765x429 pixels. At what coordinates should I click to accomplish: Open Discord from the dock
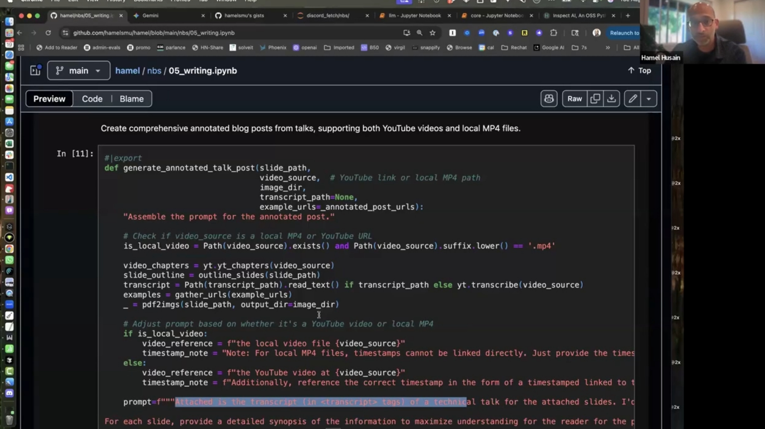tap(9, 393)
